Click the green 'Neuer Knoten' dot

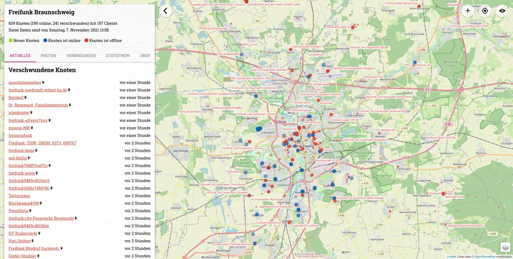pyautogui.click(x=10, y=40)
